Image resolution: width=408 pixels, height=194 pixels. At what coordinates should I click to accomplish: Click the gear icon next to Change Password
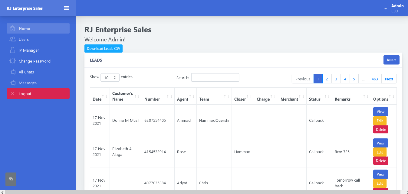click(12, 61)
